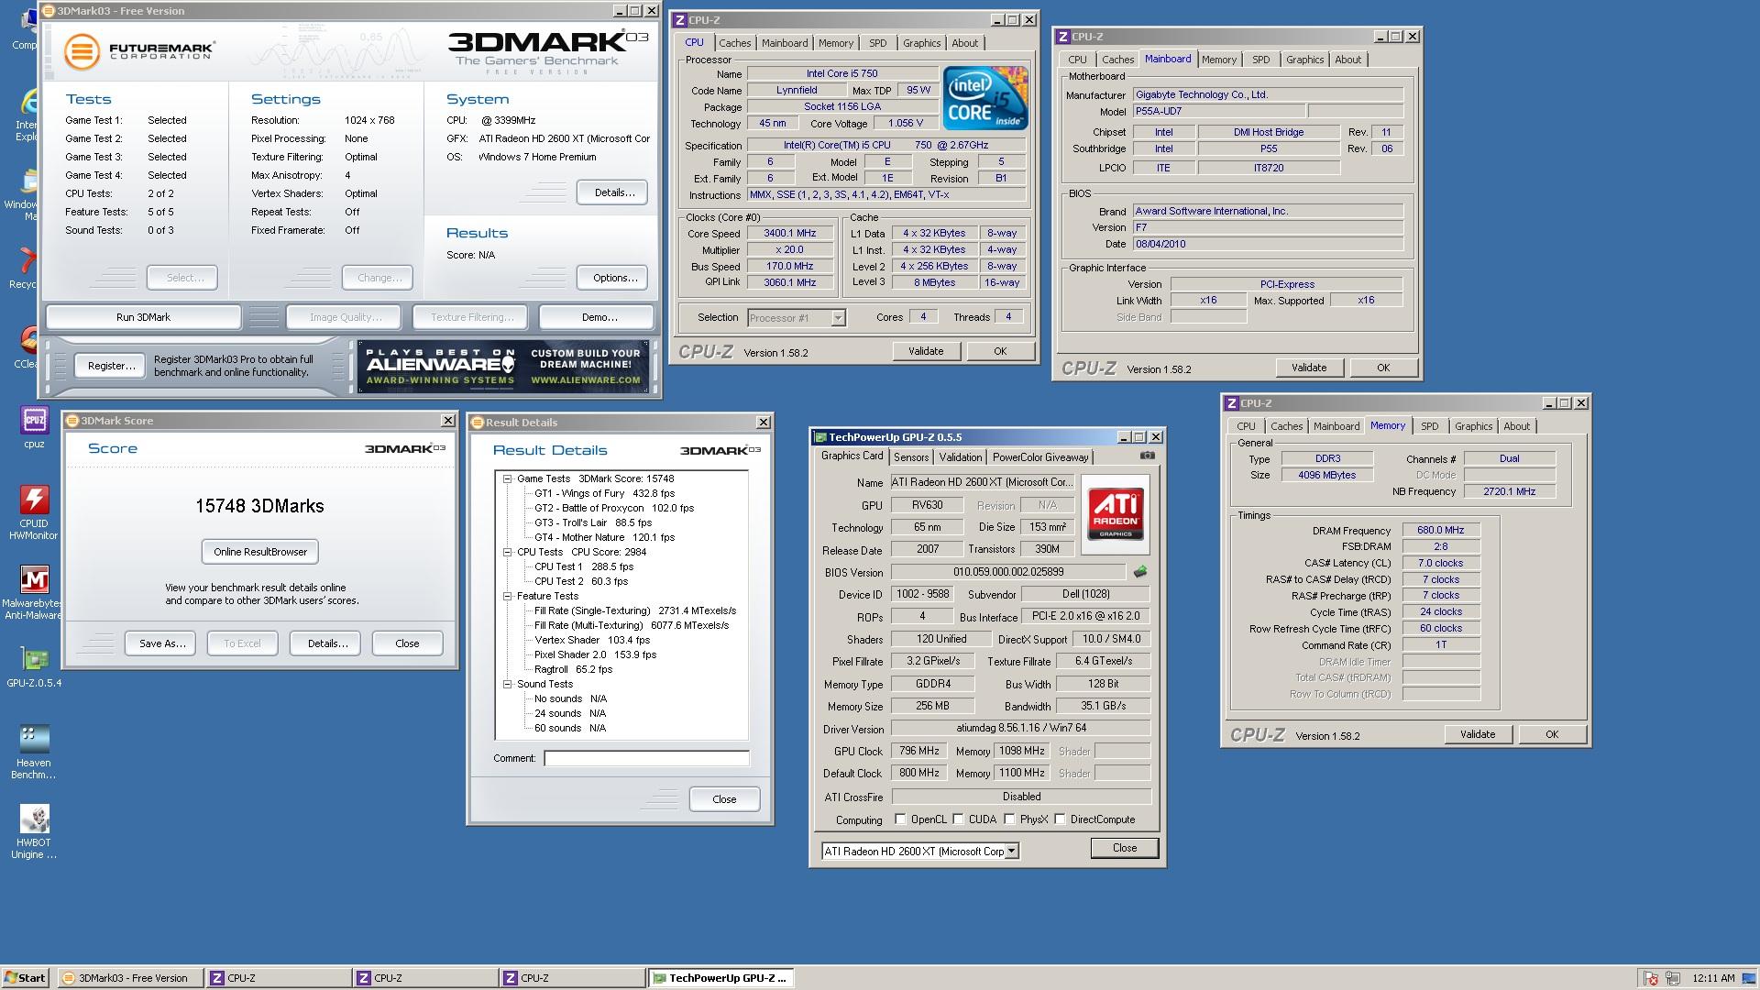
Task: Switch to Sensors tab in GPU-Z
Action: (x=911, y=457)
